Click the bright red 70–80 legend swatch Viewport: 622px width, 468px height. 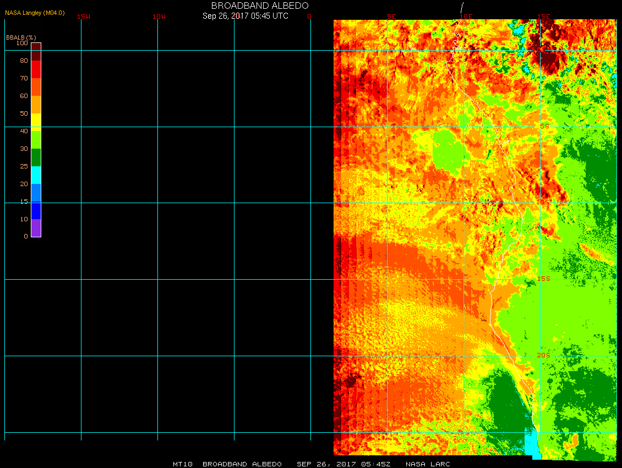(x=36, y=69)
